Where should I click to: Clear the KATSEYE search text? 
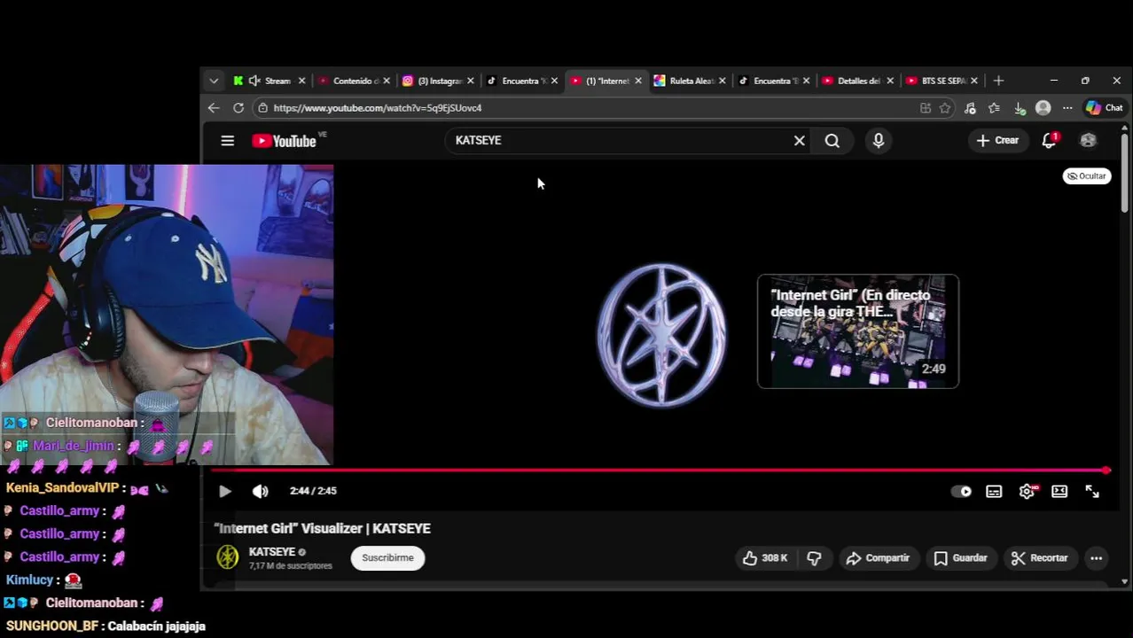point(799,140)
